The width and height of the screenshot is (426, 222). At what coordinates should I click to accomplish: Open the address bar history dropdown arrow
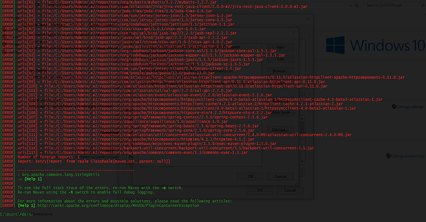click(350, 6)
